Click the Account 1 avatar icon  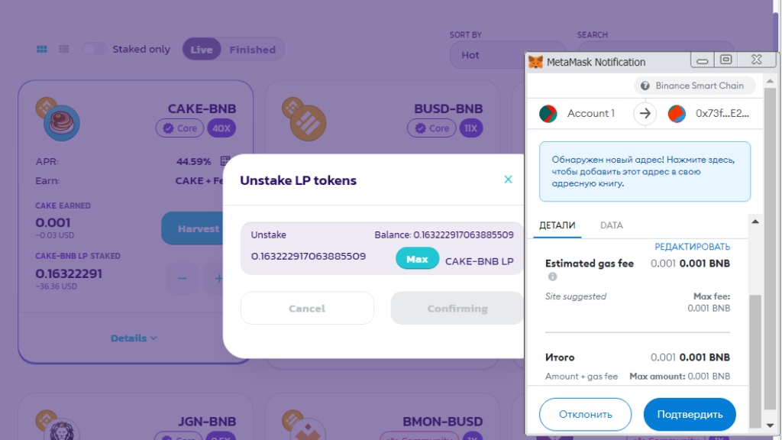click(x=548, y=113)
